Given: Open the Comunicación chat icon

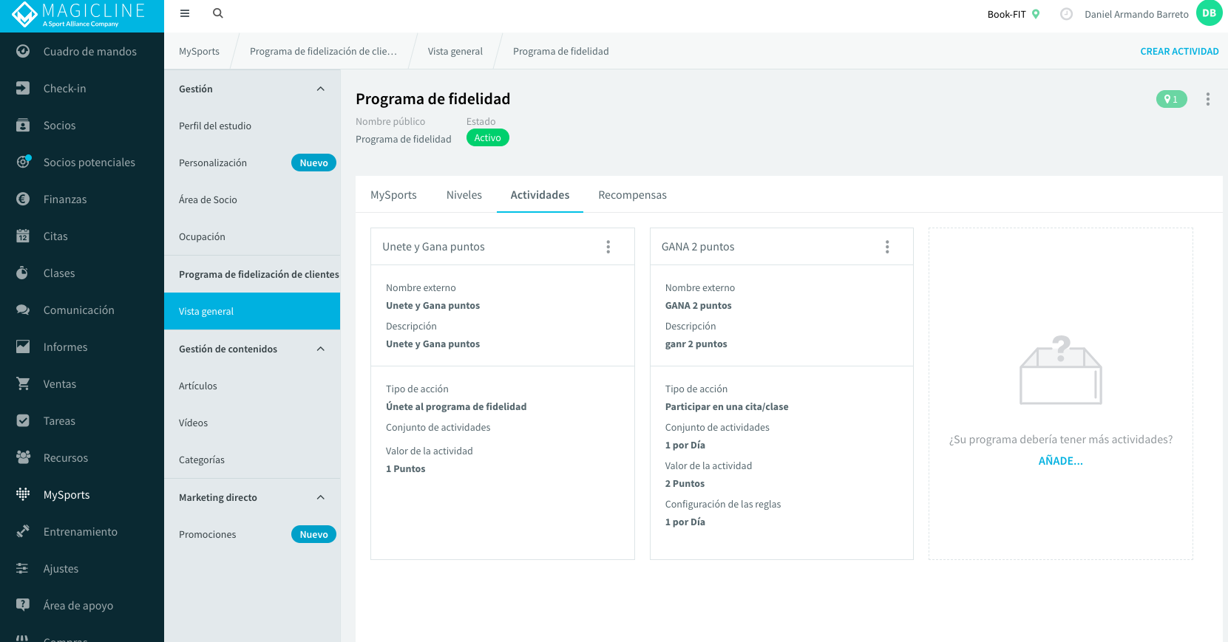Looking at the screenshot, I should tap(23, 310).
